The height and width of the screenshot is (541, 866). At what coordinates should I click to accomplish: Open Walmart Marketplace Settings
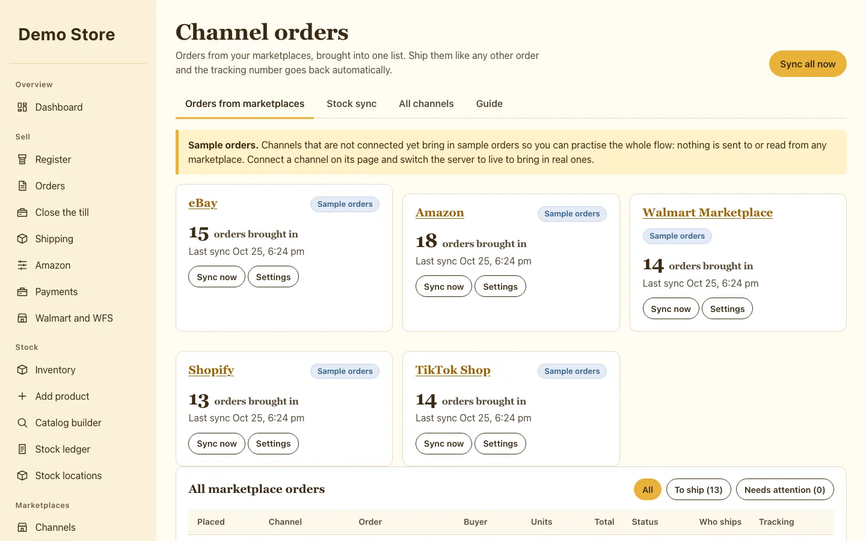[727, 308]
